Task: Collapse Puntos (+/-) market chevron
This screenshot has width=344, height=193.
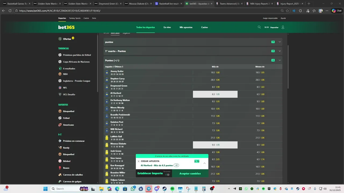Action: [x=280, y=60]
